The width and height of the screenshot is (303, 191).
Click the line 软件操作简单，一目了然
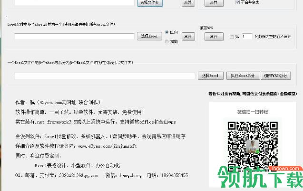(x=79, y=112)
